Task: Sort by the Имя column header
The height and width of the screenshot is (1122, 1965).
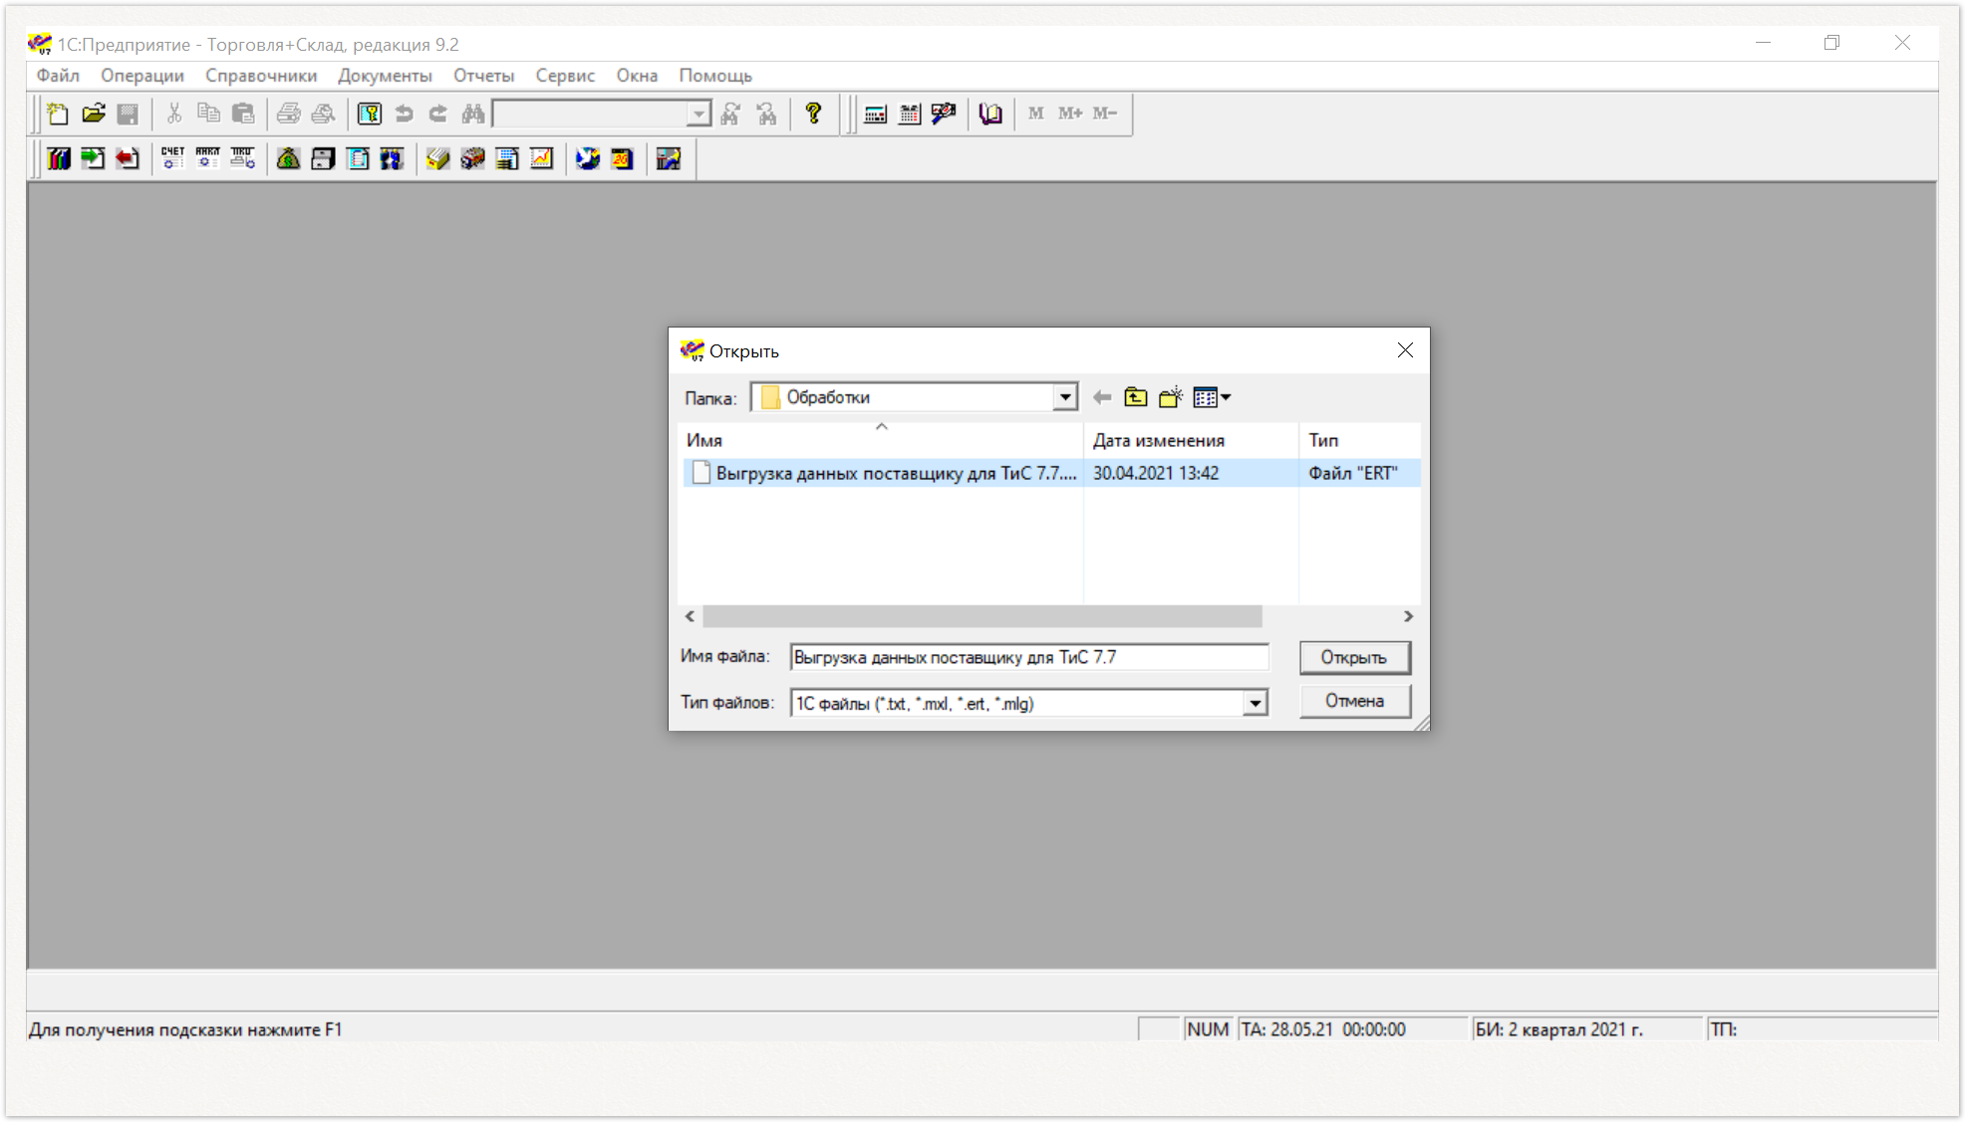Action: tap(881, 440)
